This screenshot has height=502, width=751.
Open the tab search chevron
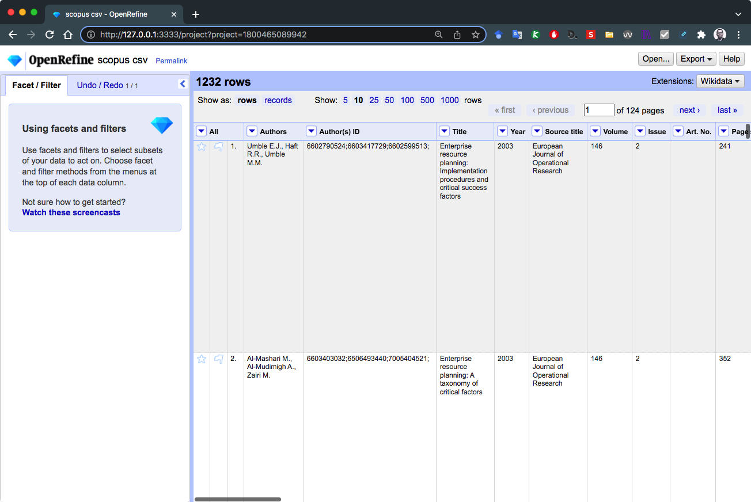pos(738,14)
